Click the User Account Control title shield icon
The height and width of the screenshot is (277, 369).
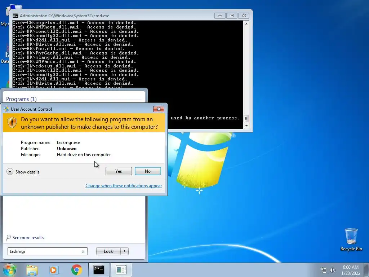click(x=6, y=109)
